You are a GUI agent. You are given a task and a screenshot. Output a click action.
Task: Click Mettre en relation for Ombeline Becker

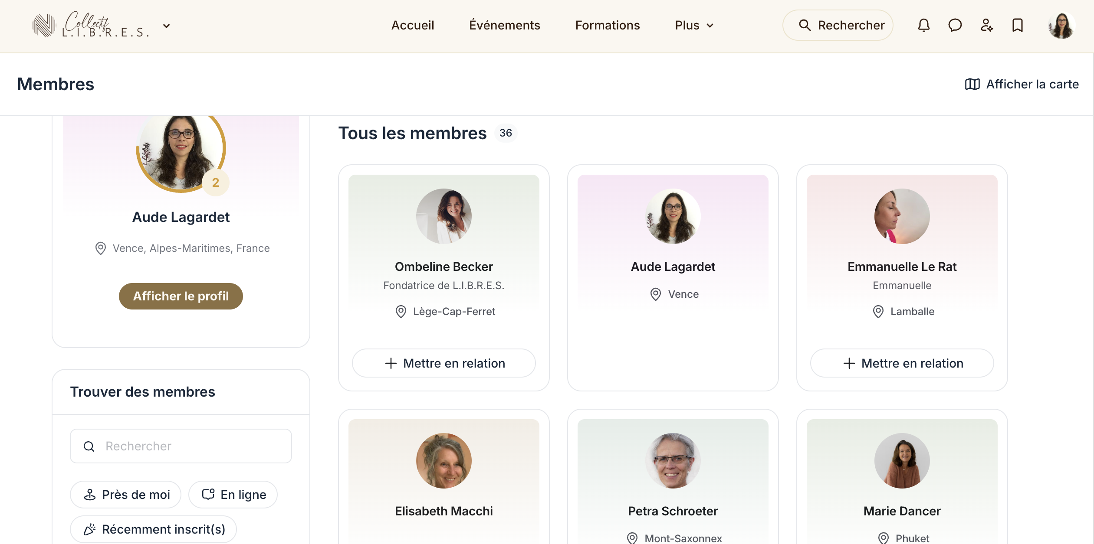pyautogui.click(x=444, y=363)
